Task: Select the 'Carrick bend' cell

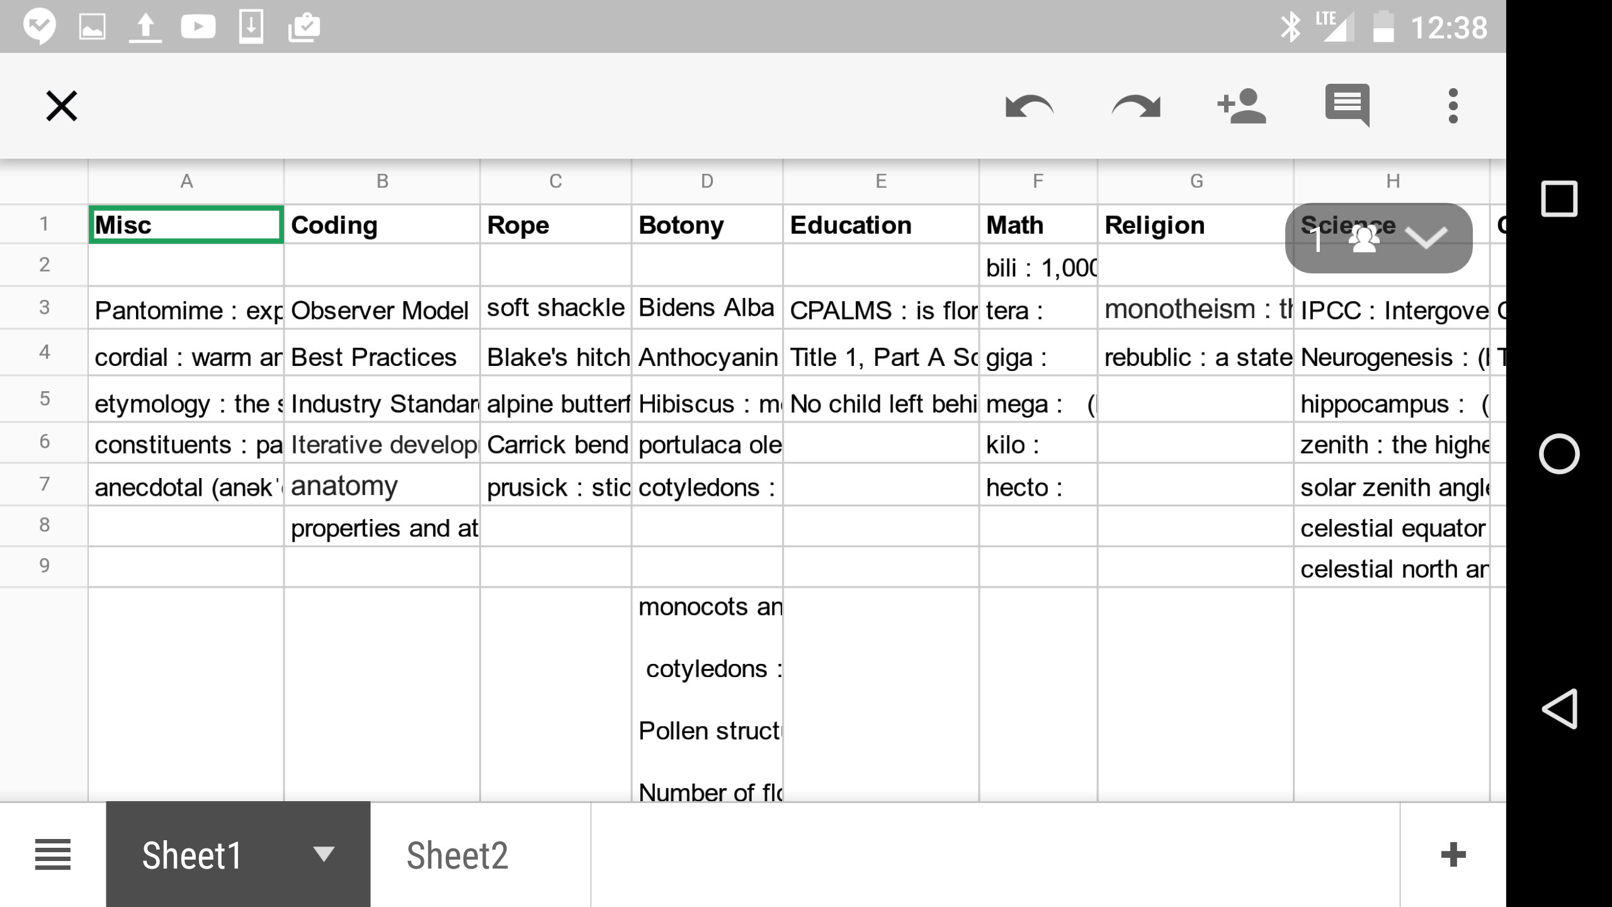Action: [x=555, y=443]
